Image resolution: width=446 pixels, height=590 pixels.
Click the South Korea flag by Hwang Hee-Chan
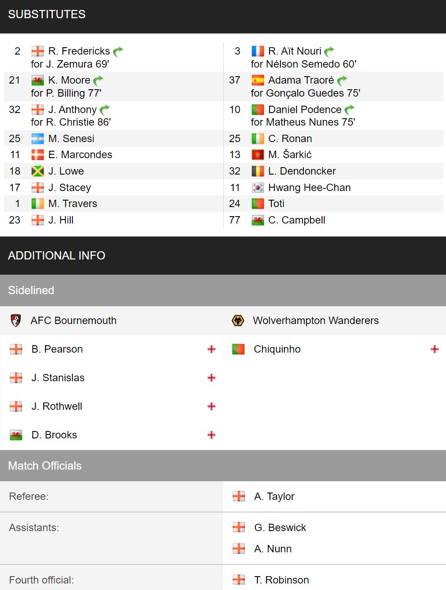[257, 188]
